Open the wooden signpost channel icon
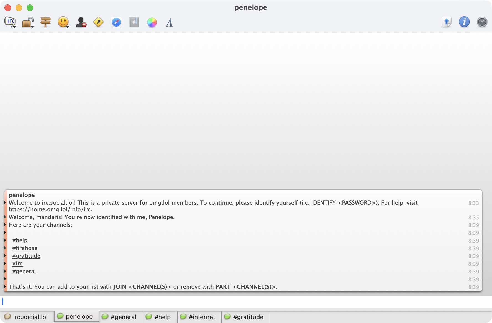This screenshot has height=323, width=492. click(x=46, y=22)
